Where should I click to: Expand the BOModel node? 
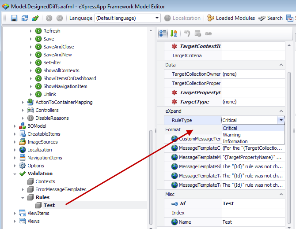15,126
